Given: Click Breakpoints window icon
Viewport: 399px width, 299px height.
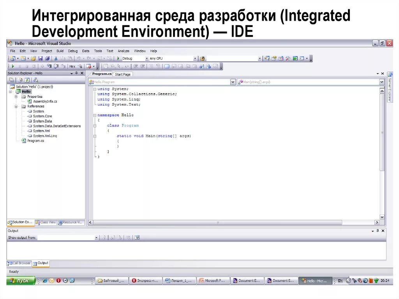Looking at the screenshot, I should 88,66.
